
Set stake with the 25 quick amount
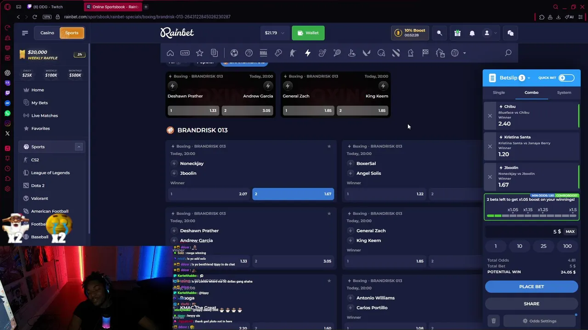click(x=543, y=246)
